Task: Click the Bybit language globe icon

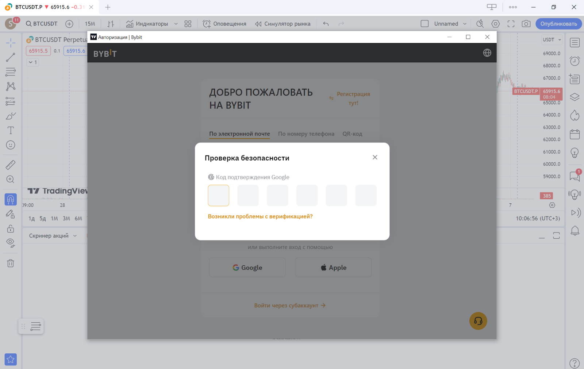Action: (x=487, y=53)
